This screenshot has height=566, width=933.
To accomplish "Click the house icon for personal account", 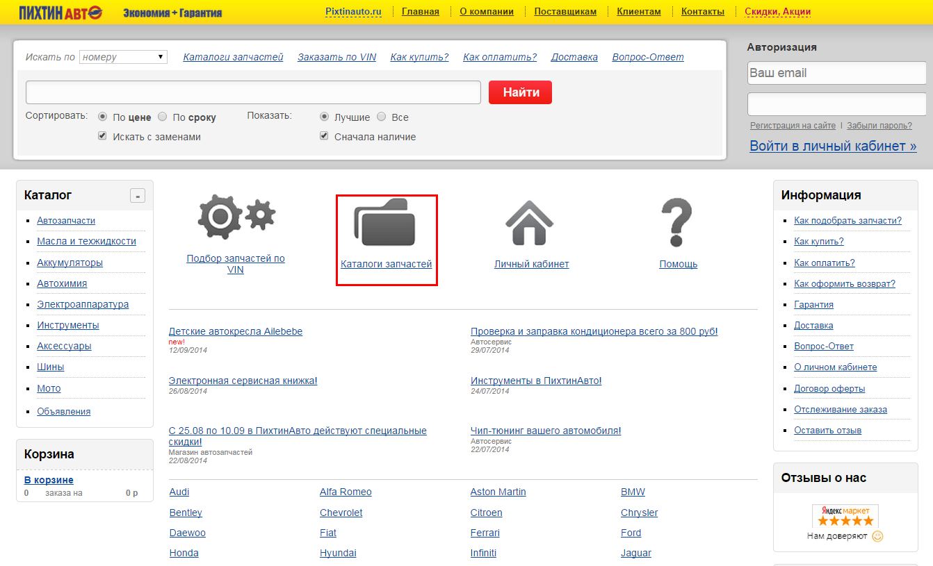I will point(530,222).
